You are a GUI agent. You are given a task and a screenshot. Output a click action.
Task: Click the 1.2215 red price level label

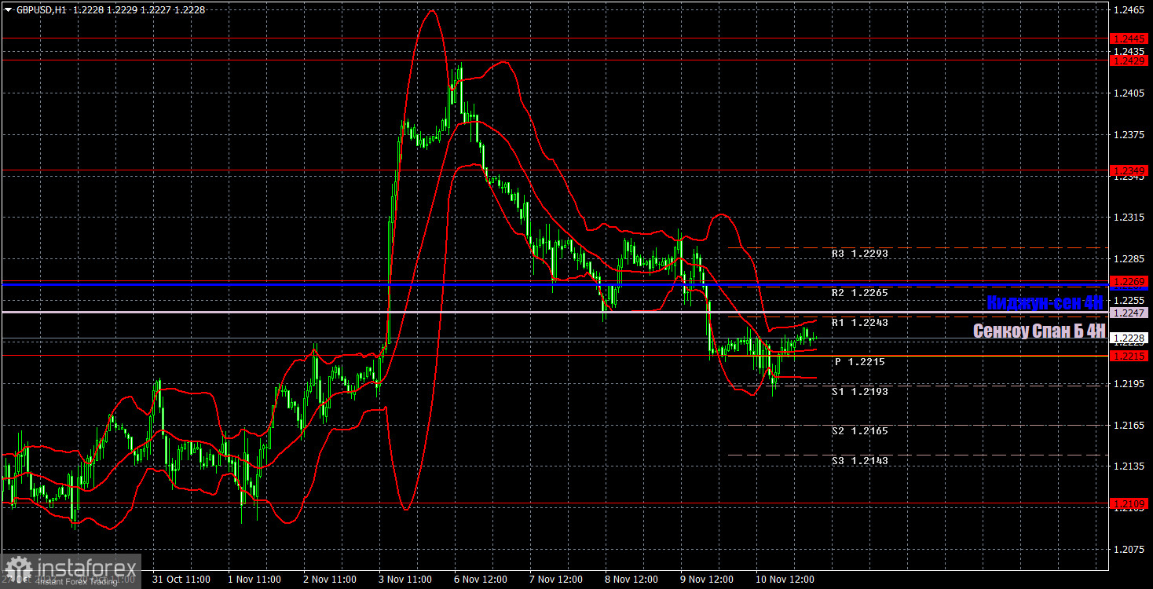click(x=1130, y=356)
